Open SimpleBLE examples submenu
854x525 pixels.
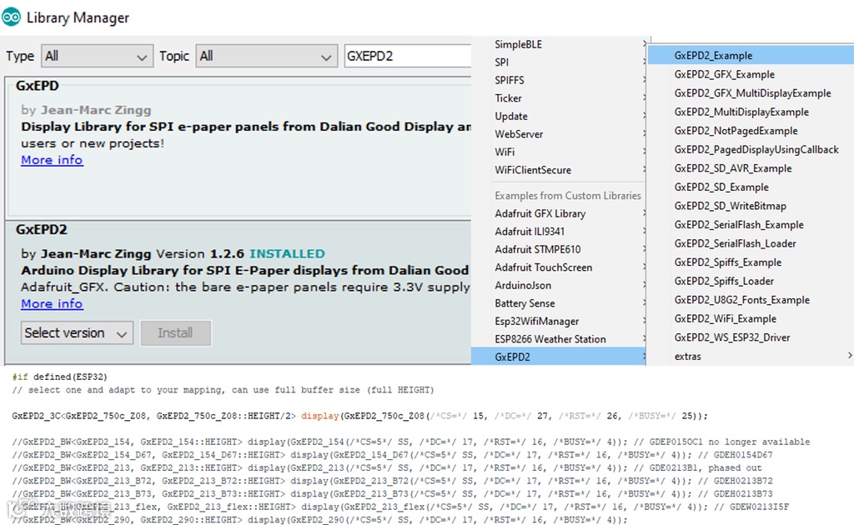click(559, 44)
